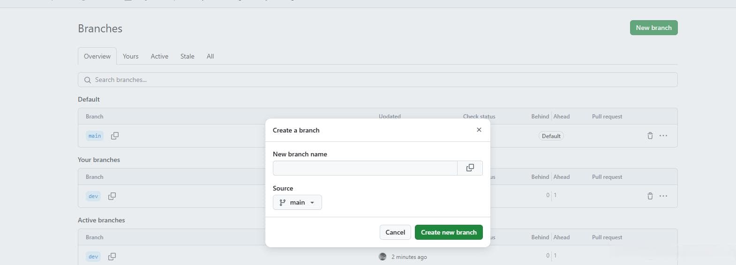
Task: Cancel the branch creation dialog
Action: [x=395, y=232]
